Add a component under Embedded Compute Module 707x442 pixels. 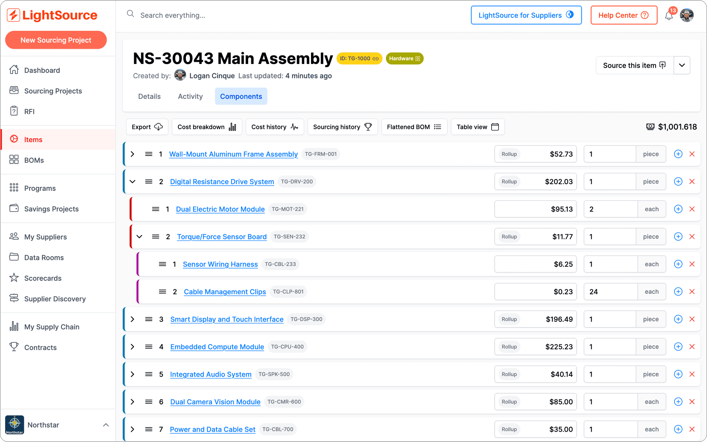click(678, 347)
